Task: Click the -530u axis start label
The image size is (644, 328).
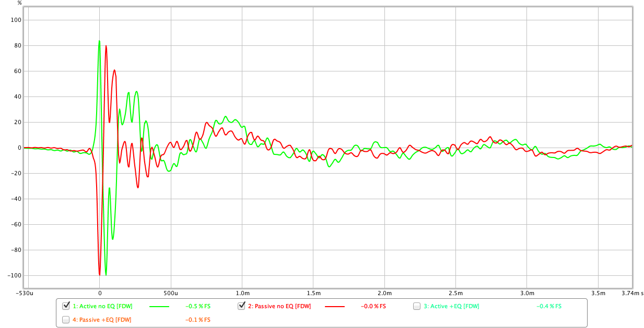Action: pyautogui.click(x=25, y=294)
